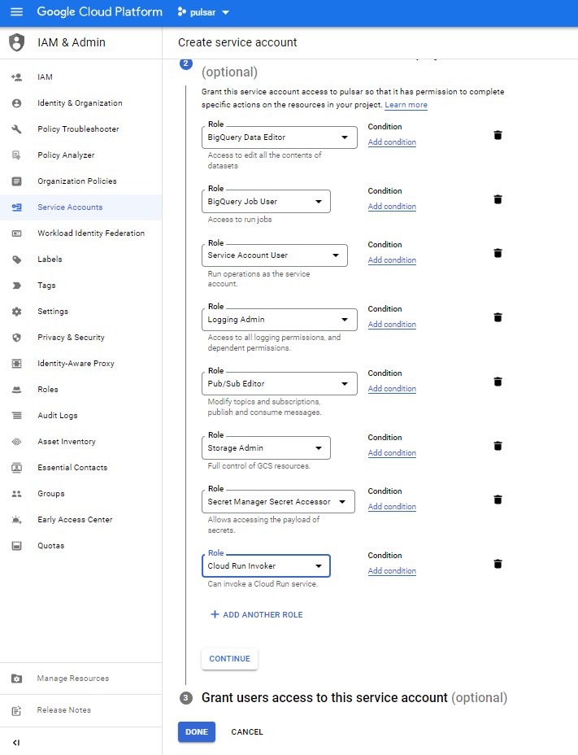Click the Release Notes icon
This screenshot has width=578, height=755.
point(17,710)
